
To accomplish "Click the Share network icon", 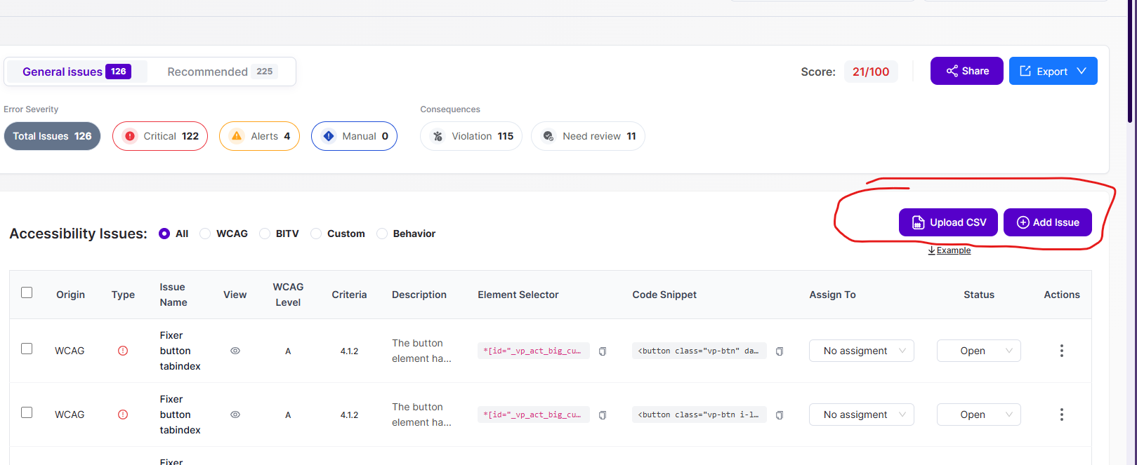I will (952, 71).
